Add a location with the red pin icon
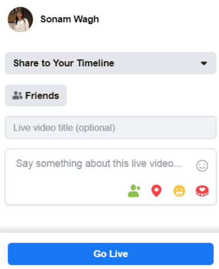 (156, 191)
